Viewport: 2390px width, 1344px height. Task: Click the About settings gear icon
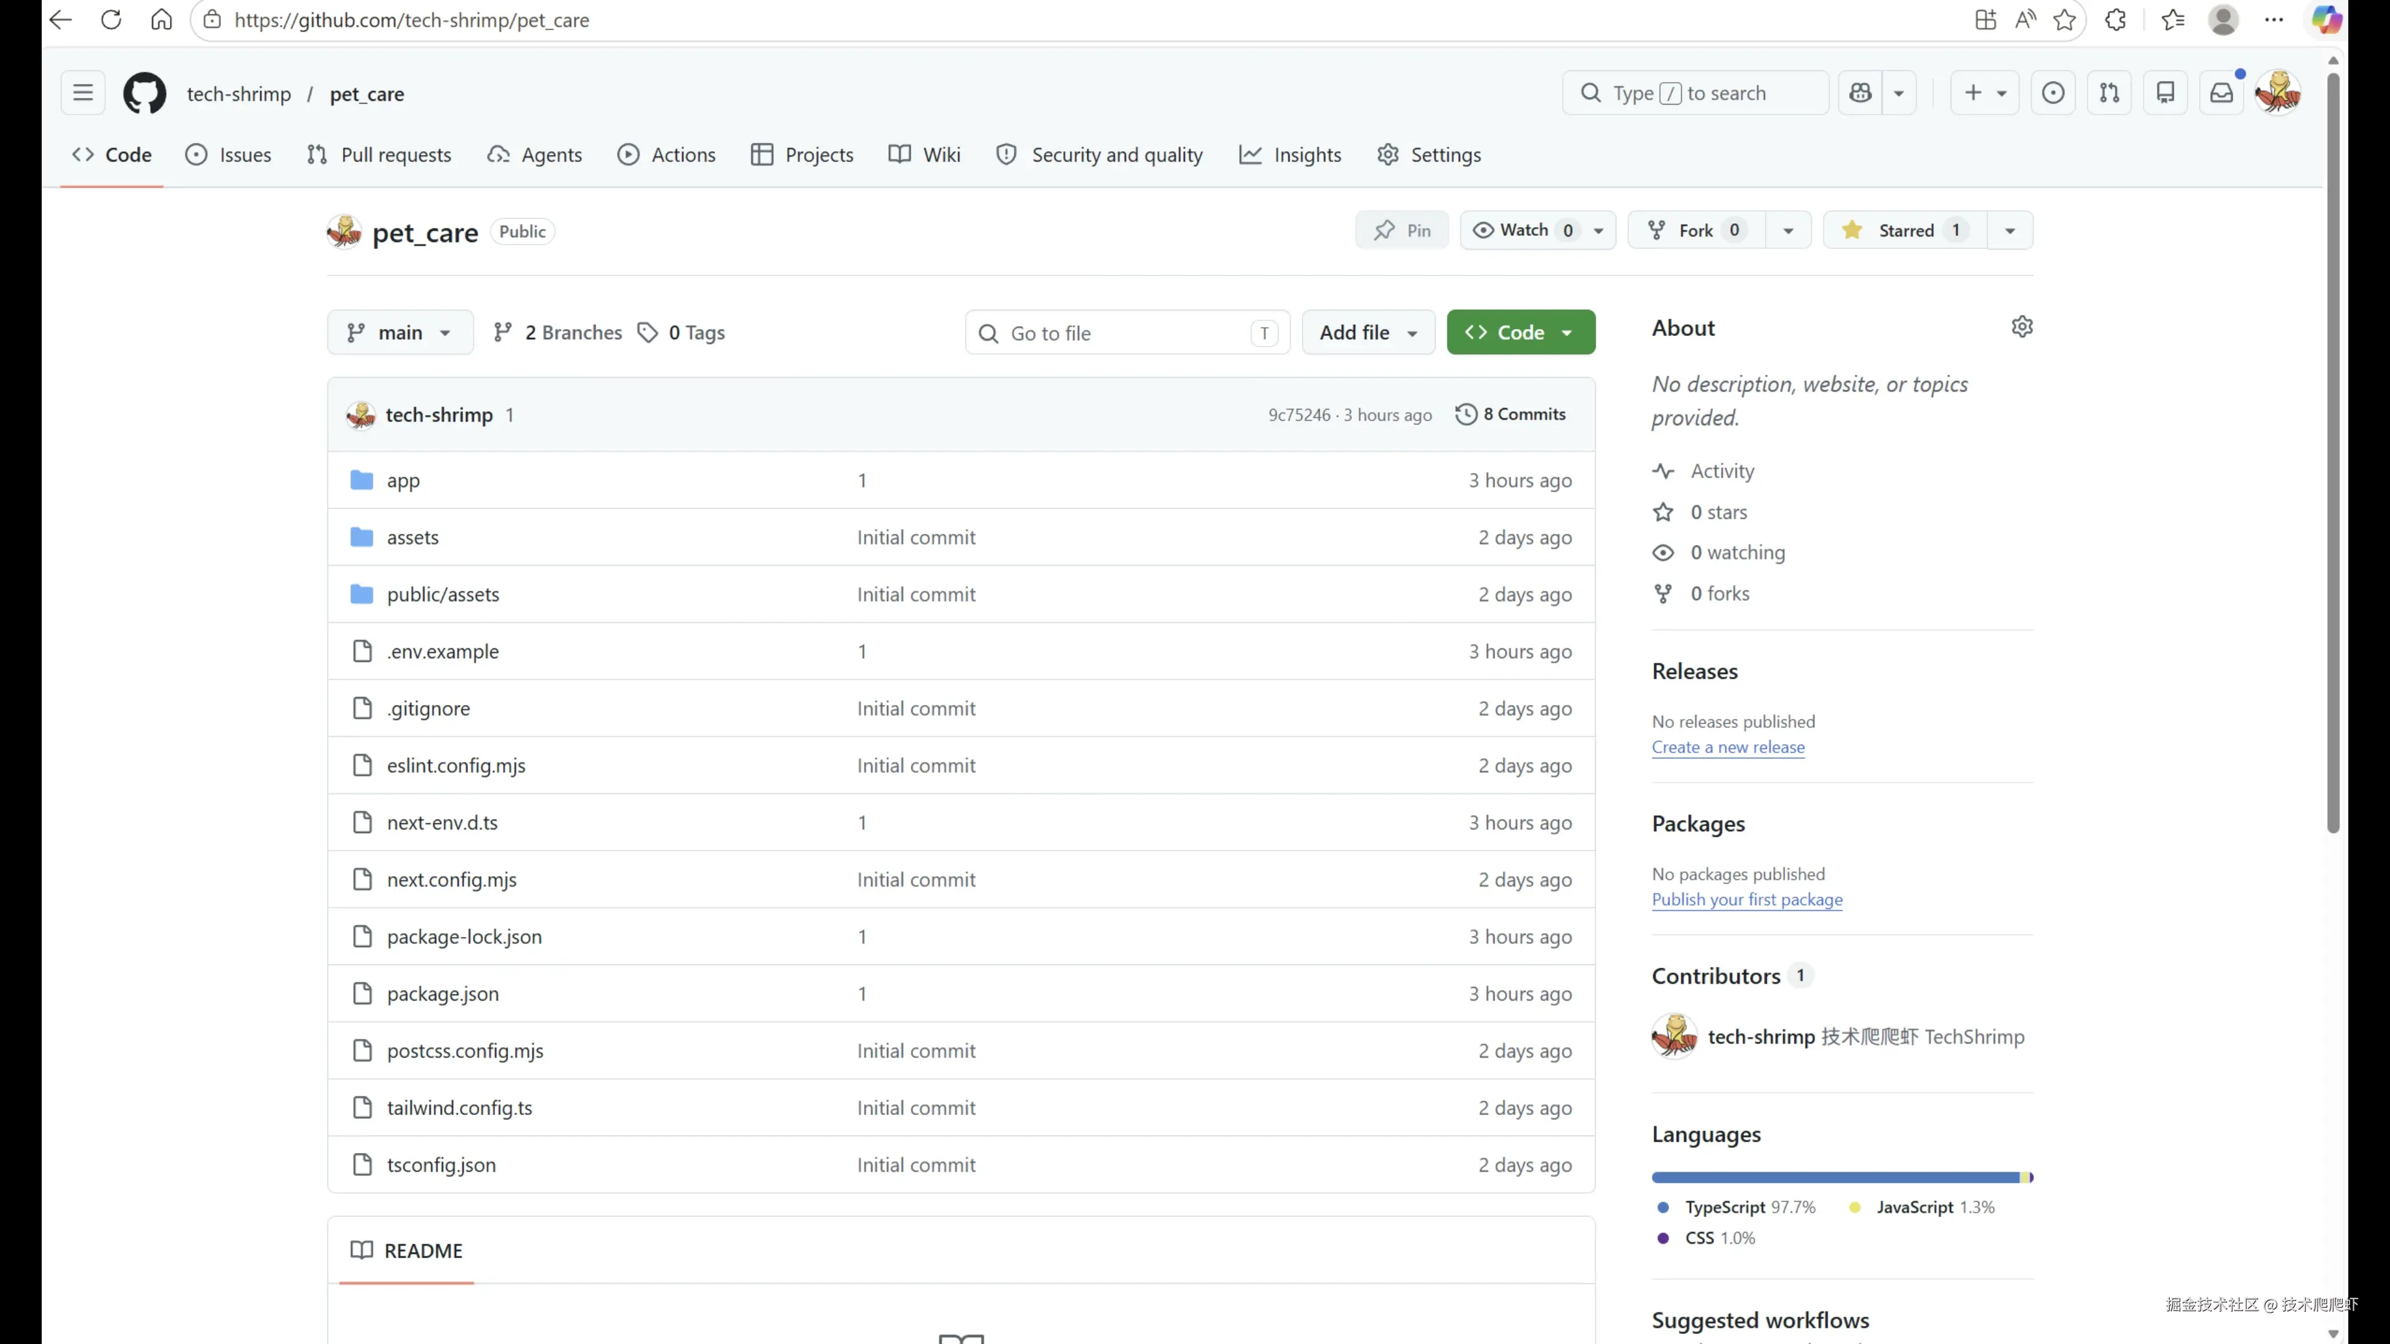pyautogui.click(x=2022, y=327)
